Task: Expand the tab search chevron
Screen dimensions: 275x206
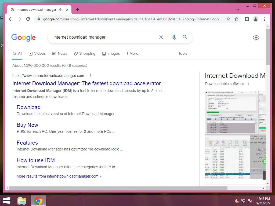Action: (x=238, y=10)
